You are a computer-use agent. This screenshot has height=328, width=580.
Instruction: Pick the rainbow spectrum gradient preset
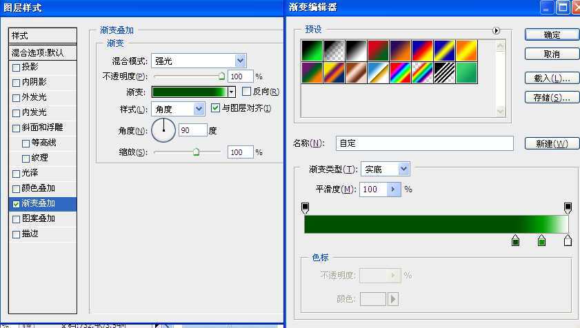[399, 72]
